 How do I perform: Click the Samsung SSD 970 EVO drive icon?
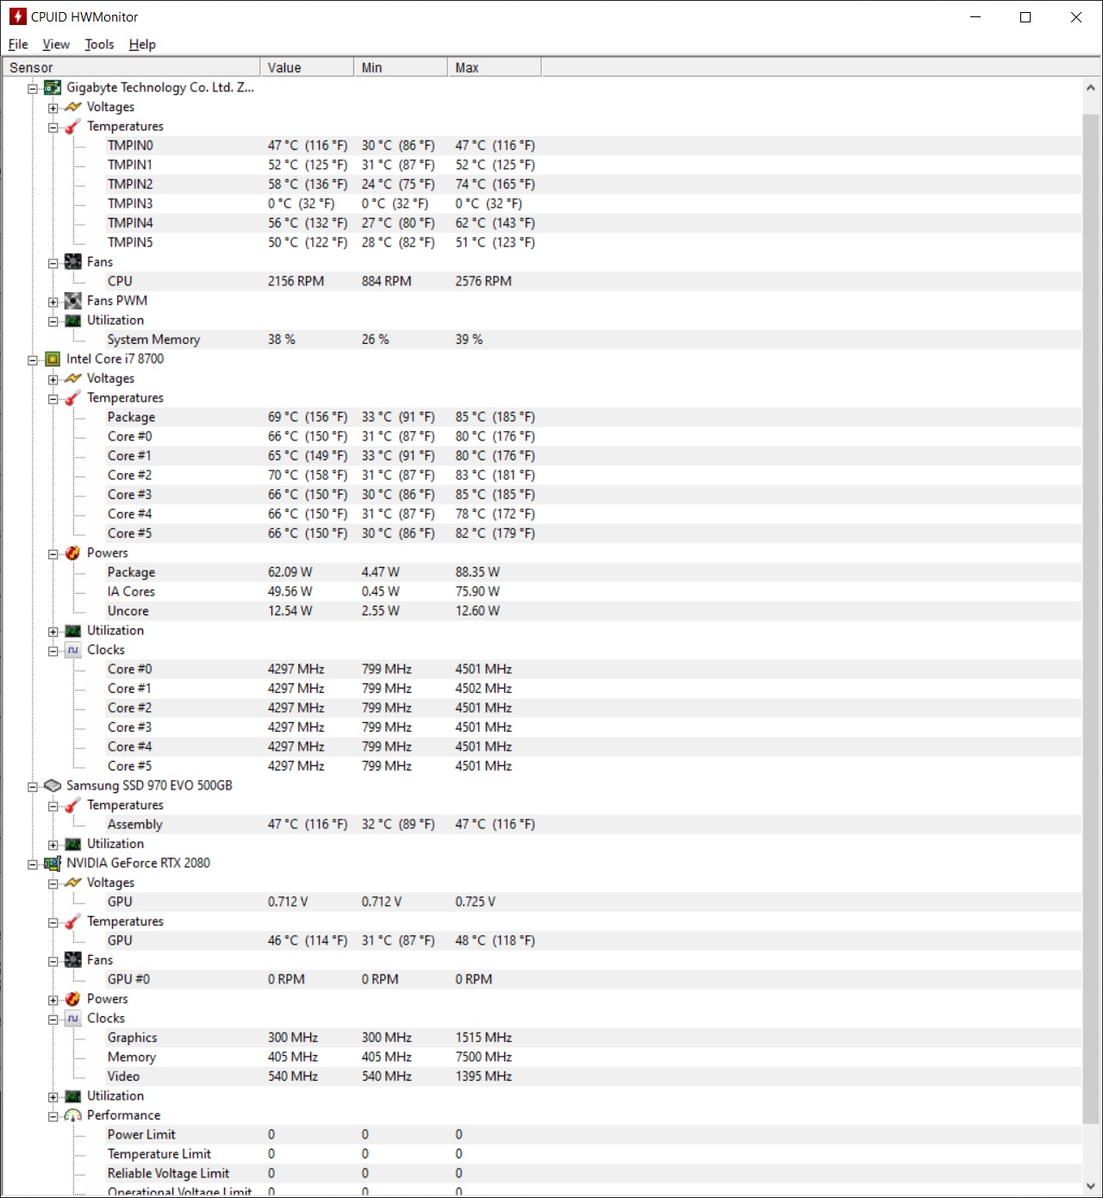pyautogui.click(x=53, y=785)
